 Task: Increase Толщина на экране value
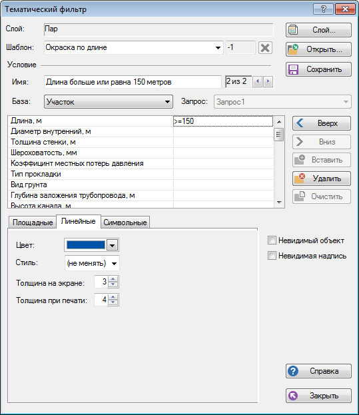click(x=113, y=279)
